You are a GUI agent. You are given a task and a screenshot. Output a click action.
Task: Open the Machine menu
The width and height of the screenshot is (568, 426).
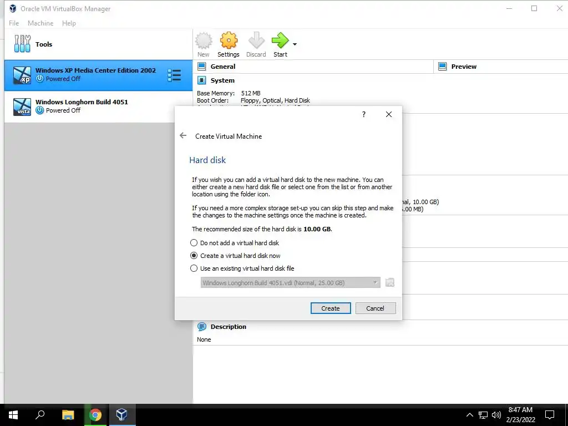[40, 23]
